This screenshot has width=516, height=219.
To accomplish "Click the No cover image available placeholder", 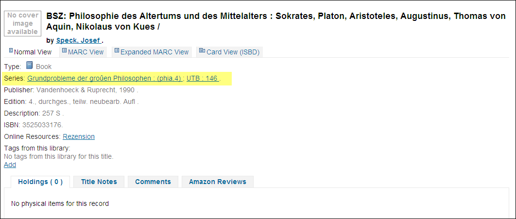I will coord(23,23).
